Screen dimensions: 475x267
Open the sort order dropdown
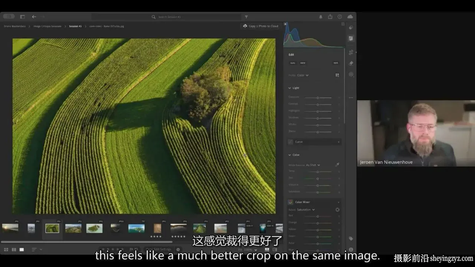[37, 250]
